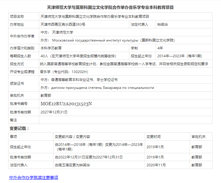221x183 pixels.
Task: Select the 招生起止年份 label in the upper table
Action: [x=141, y=56]
